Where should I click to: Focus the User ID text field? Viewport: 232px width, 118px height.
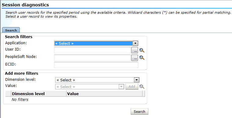tap(92, 50)
